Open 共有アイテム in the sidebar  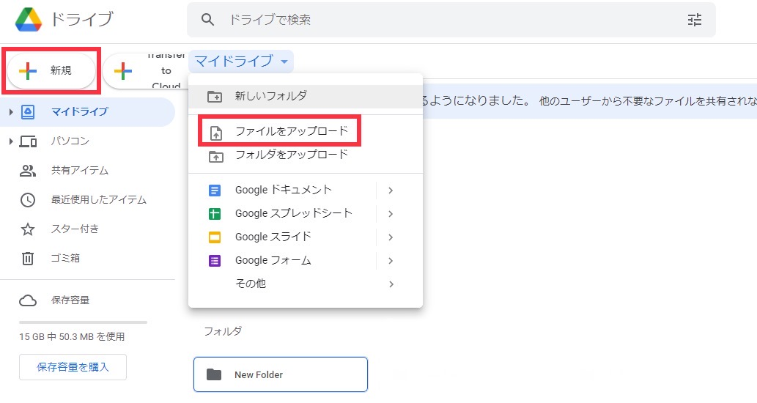[87, 171]
